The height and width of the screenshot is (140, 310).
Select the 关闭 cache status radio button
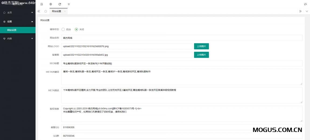[76, 29]
